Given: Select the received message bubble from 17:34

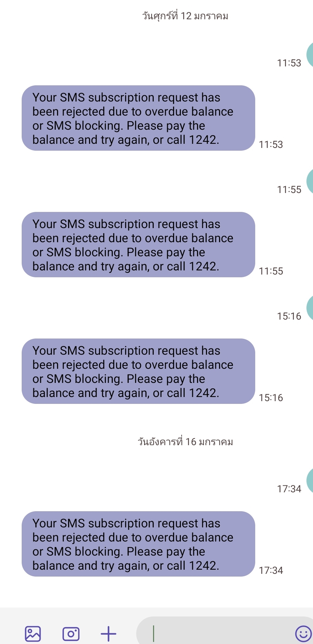Looking at the screenshot, I should pos(138,544).
